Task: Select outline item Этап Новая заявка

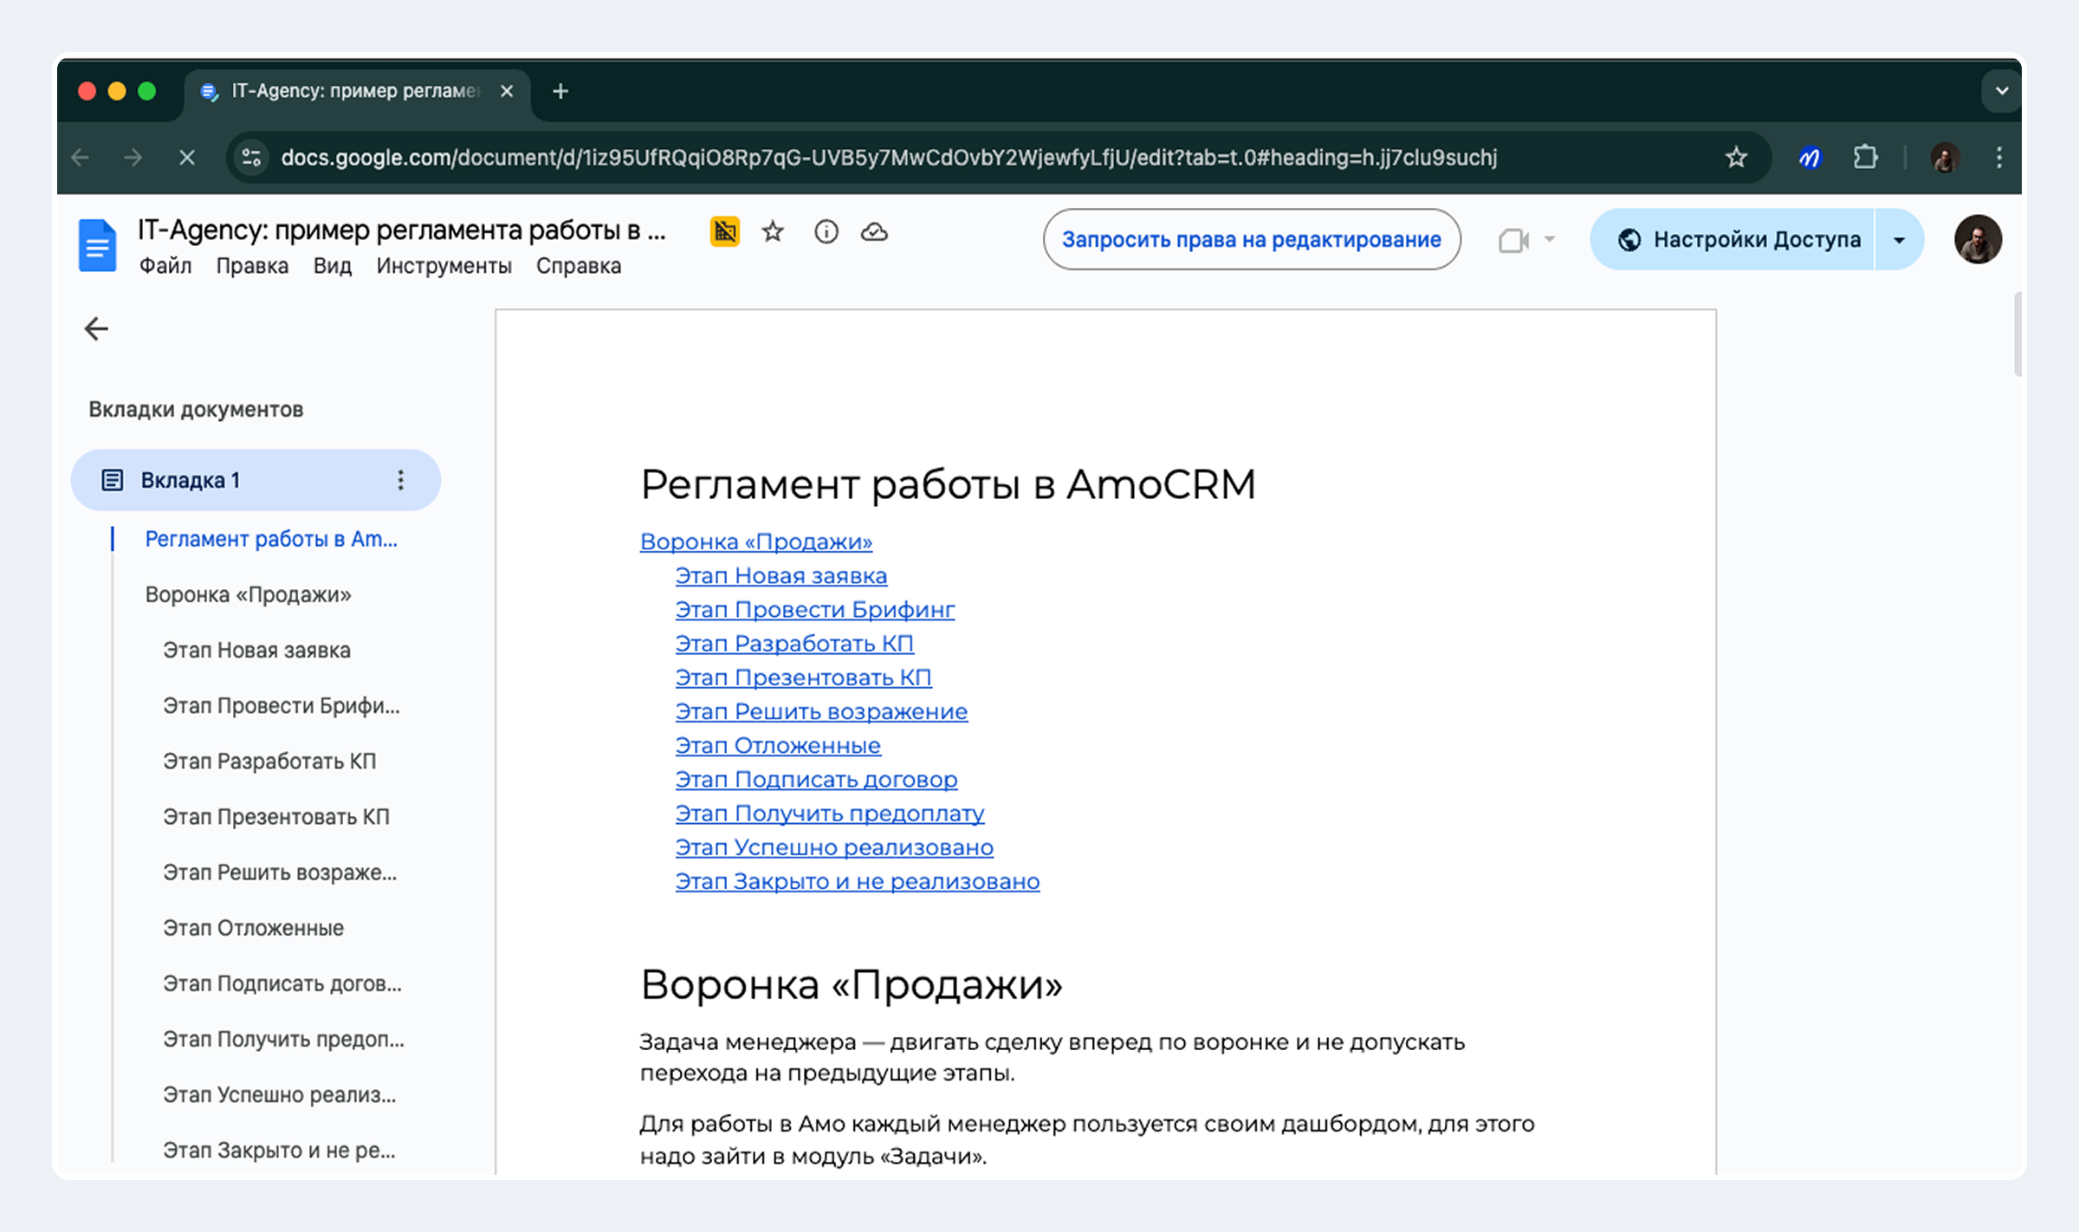Action: [x=256, y=650]
